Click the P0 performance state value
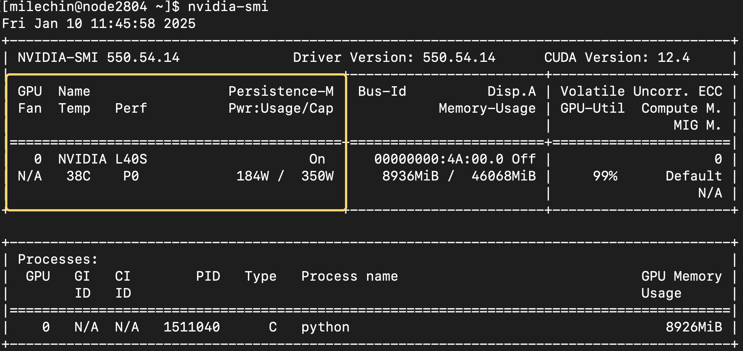Screen dimensions: 743x351 tap(131, 176)
